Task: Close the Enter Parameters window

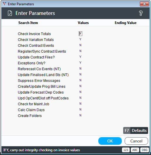Action: [144, 4]
